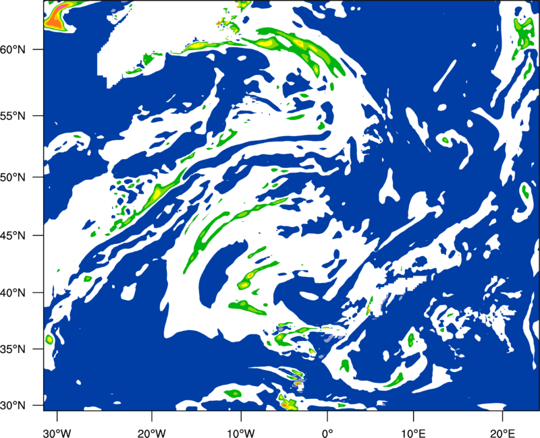The image size is (540, 438).
Task: Click the 20°E longitude label
Action: [502, 433]
